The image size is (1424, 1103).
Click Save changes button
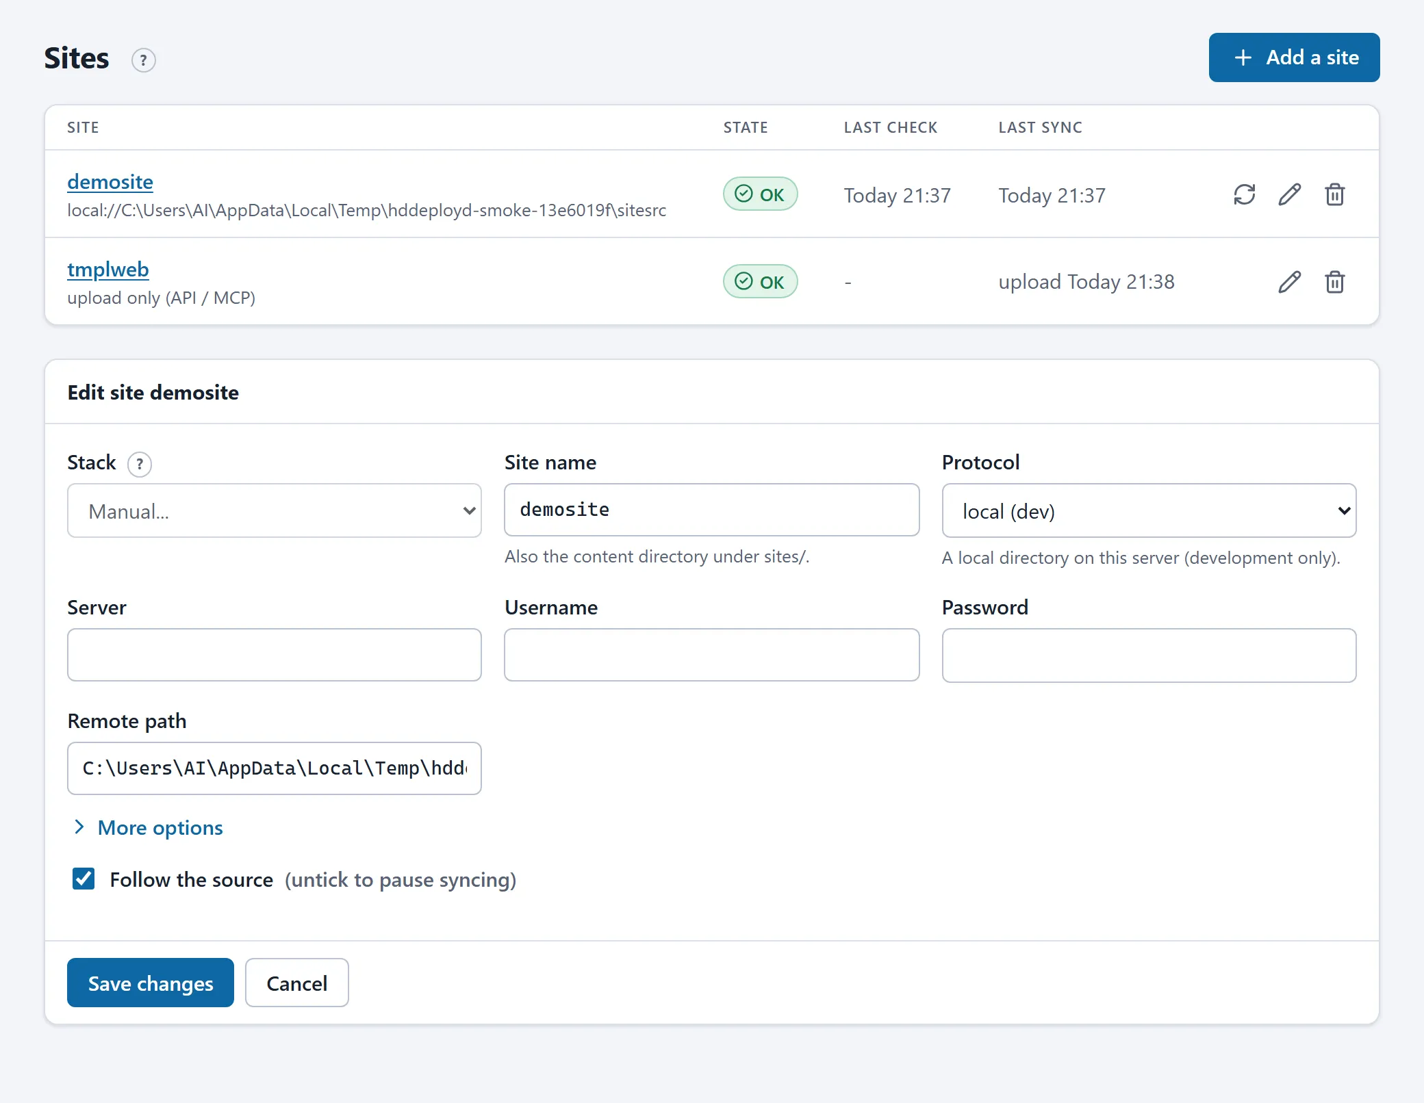click(151, 983)
